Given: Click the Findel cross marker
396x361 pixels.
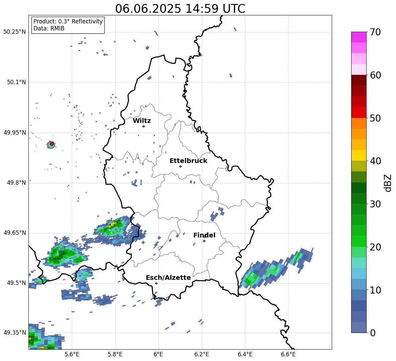Looking at the screenshot, I should pyautogui.click(x=204, y=241).
